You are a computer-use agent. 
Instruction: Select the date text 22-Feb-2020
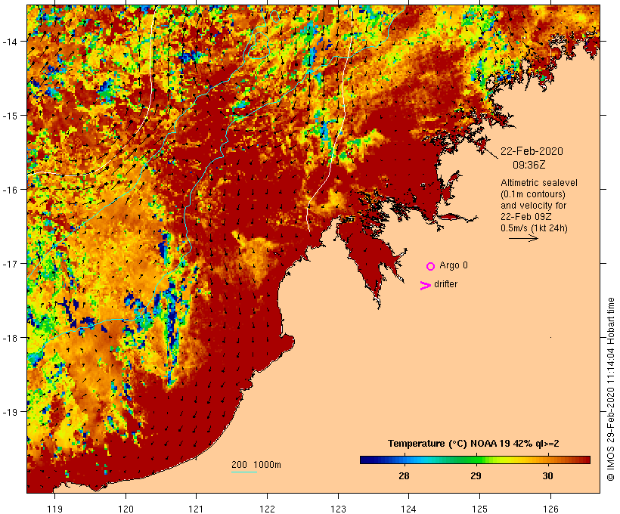coord(532,151)
